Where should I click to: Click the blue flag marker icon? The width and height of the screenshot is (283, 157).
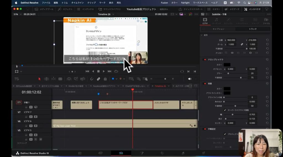pos(113,79)
